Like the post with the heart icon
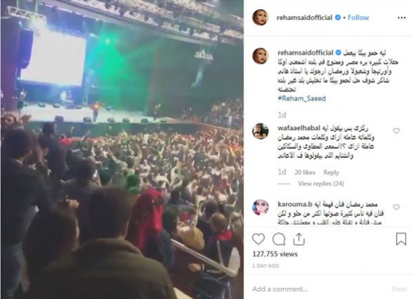 point(258,239)
